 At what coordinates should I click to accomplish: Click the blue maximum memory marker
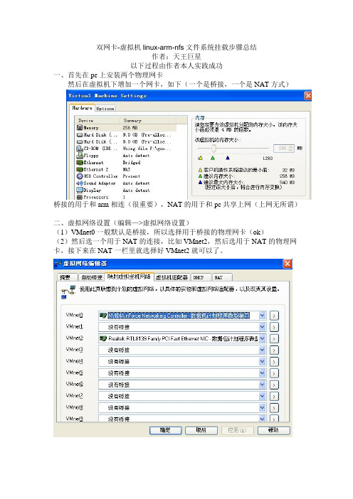point(228,158)
